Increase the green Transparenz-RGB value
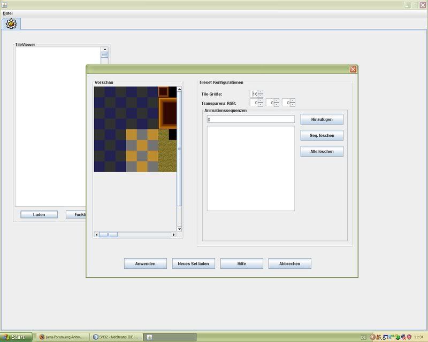The image size is (428, 342). tap(277, 100)
